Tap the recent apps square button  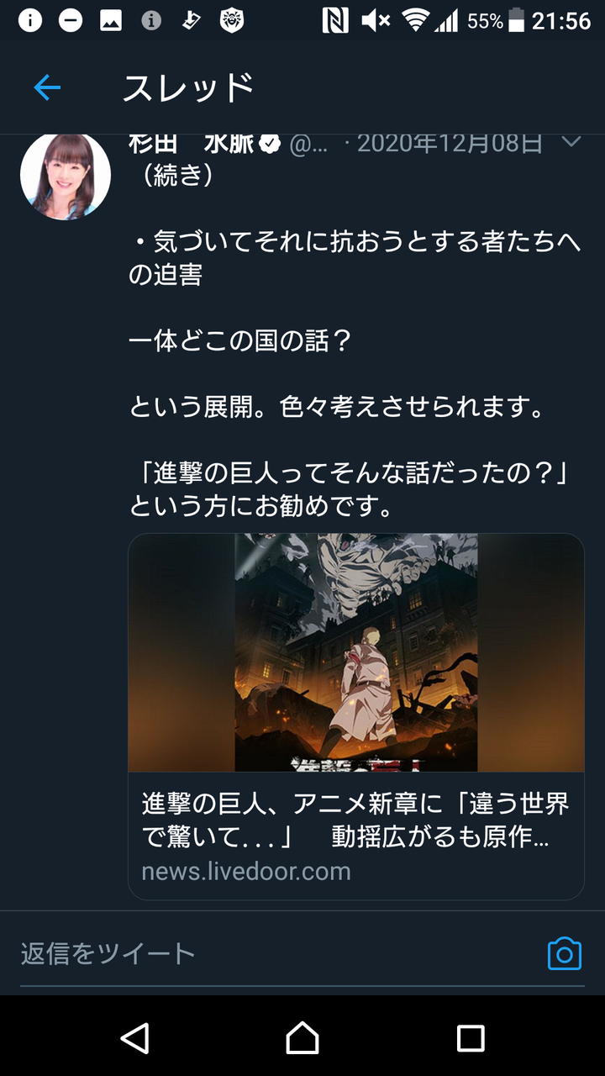click(471, 1038)
